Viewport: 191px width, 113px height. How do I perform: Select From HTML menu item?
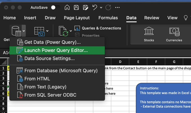point(57,79)
